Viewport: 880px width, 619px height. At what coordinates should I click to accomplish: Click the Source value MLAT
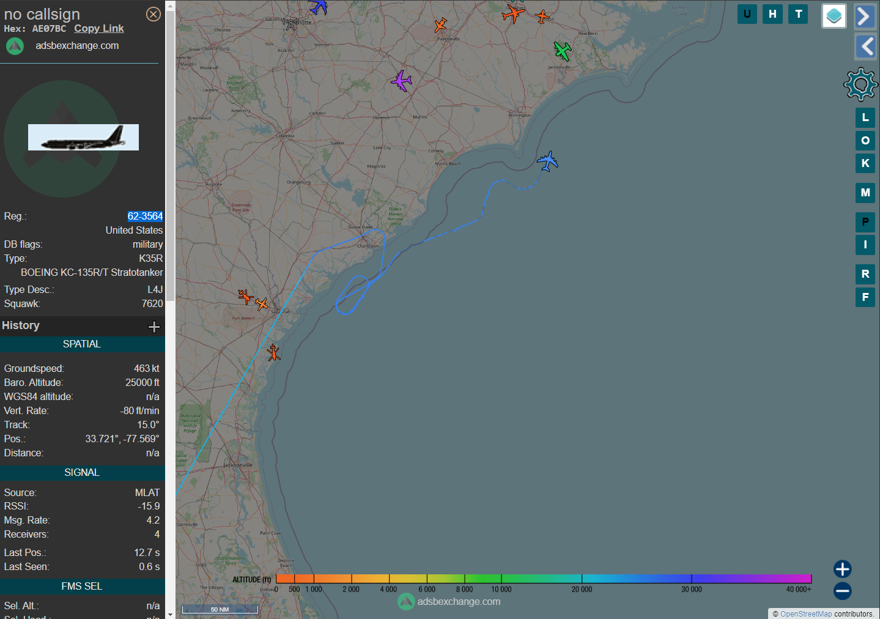pyautogui.click(x=147, y=493)
